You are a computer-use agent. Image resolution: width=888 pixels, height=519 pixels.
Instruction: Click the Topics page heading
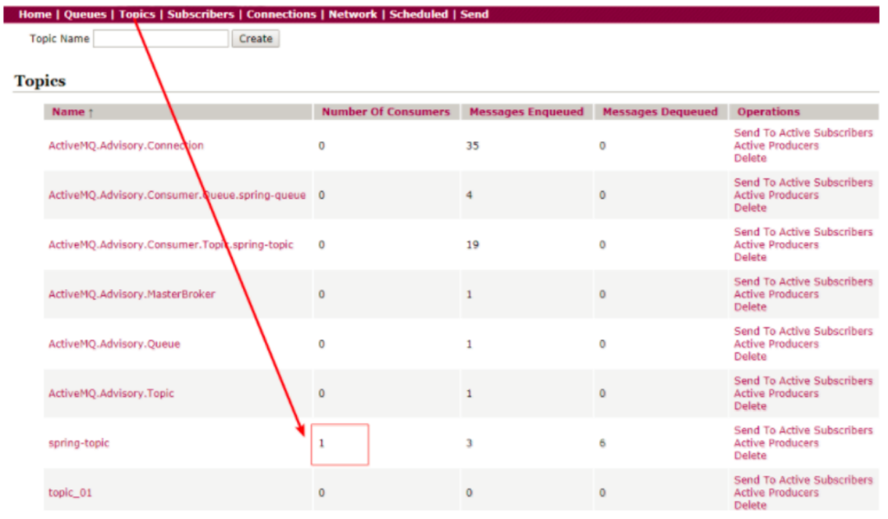coord(40,80)
